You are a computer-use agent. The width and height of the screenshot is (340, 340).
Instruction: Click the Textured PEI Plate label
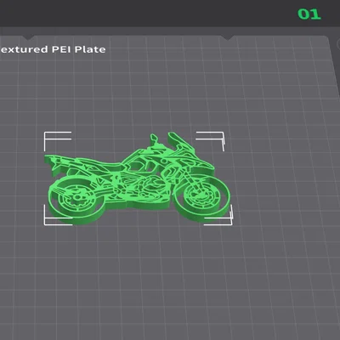53,49
